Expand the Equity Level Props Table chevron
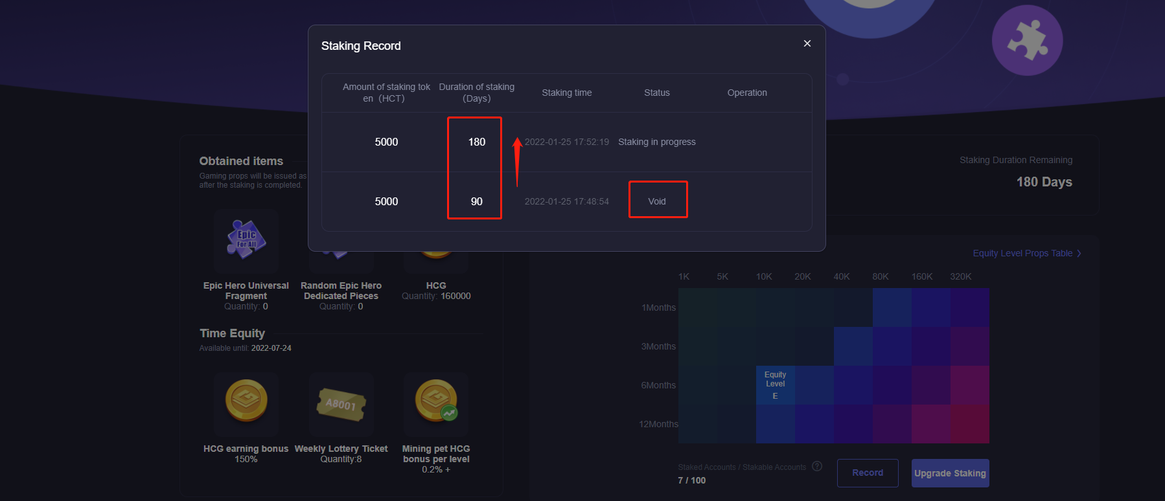The width and height of the screenshot is (1165, 501). (x=1079, y=253)
